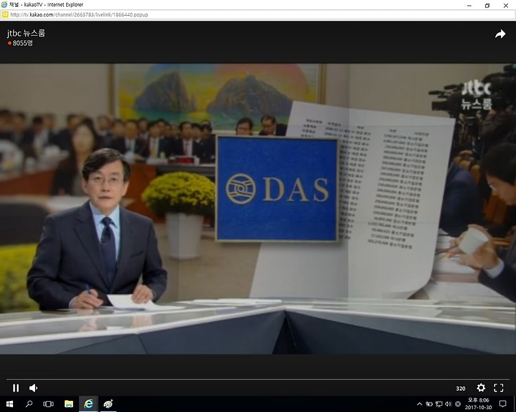
Task: Click the URL address bar
Action: click(258, 15)
